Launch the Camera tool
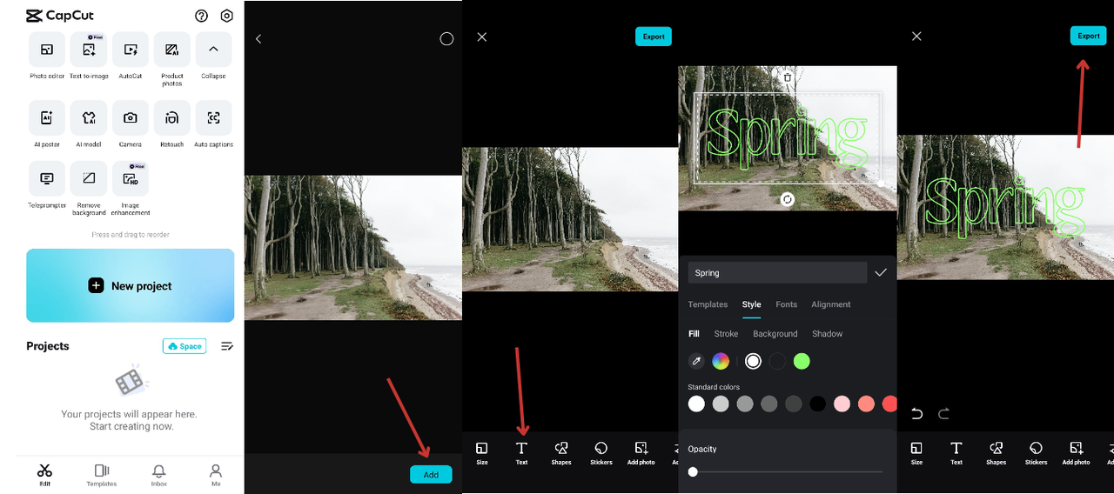Viewport: 1114px width, 494px height. (131, 117)
